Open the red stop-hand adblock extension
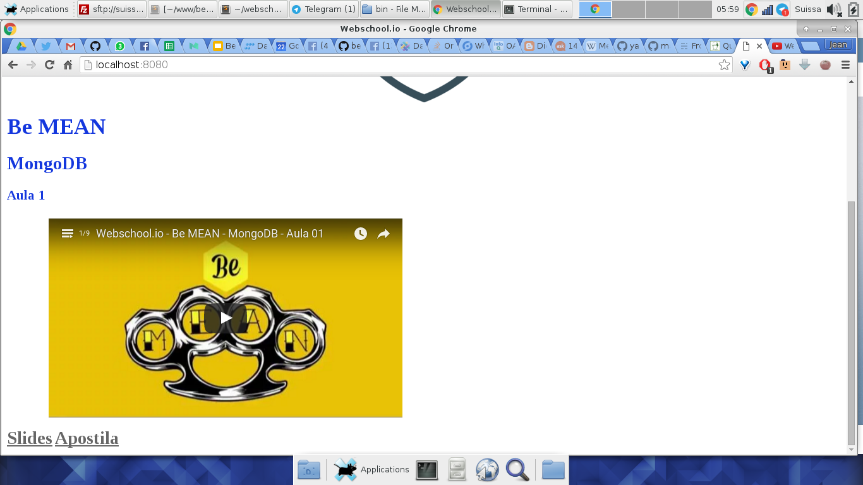The image size is (863, 485). click(x=765, y=65)
